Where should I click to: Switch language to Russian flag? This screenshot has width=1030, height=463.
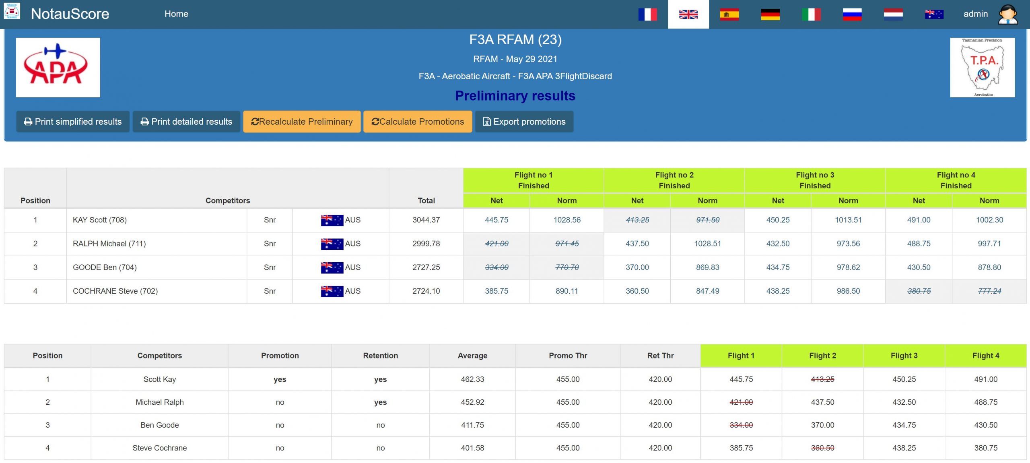tap(852, 14)
